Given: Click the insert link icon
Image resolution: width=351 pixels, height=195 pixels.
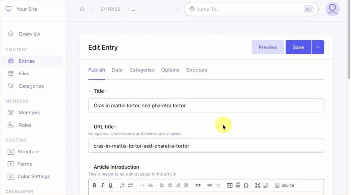Looking at the screenshot, I should pos(210,185).
